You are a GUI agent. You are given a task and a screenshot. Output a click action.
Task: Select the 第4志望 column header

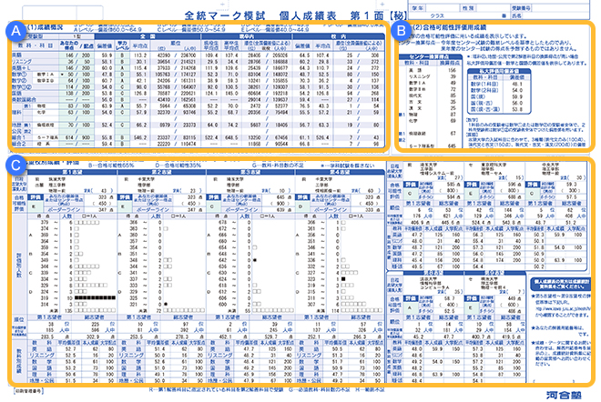[342, 170]
